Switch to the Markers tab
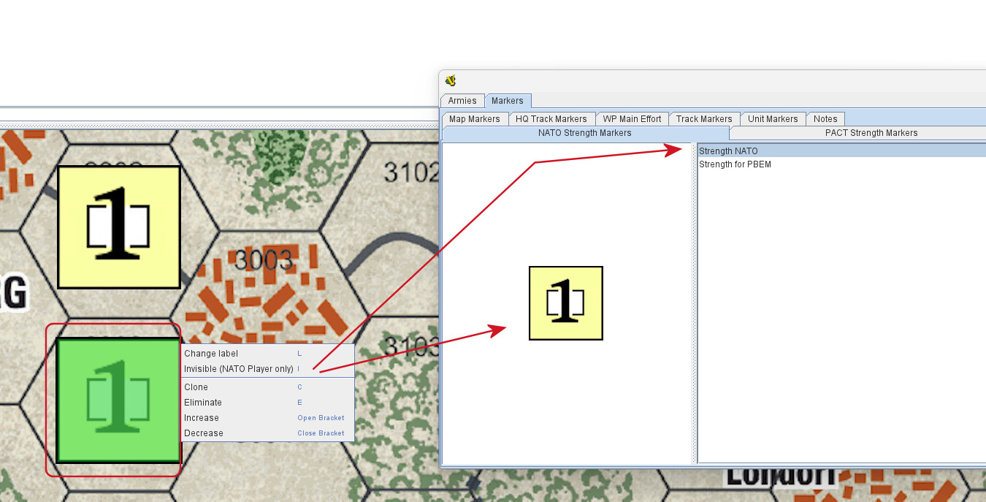Screen dimensions: 986x502 (507, 101)
